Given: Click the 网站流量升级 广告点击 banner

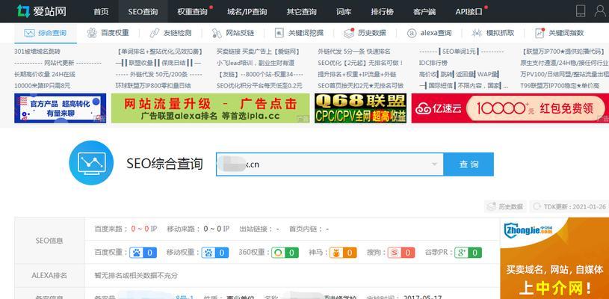Looking at the screenshot, I should (211, 108).
